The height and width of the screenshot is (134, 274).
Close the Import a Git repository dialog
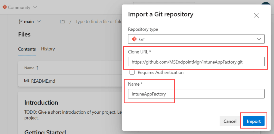pos(256,15)
